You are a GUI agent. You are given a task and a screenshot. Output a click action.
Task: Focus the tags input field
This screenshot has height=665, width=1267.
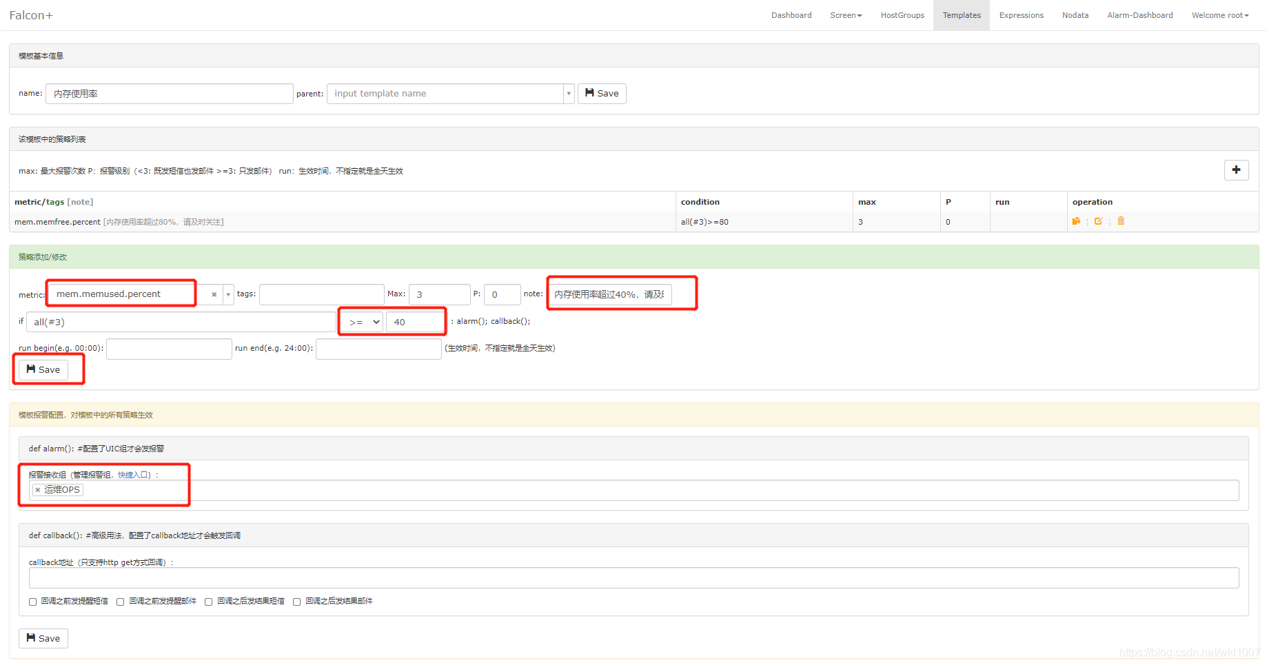tap(322, 294)
